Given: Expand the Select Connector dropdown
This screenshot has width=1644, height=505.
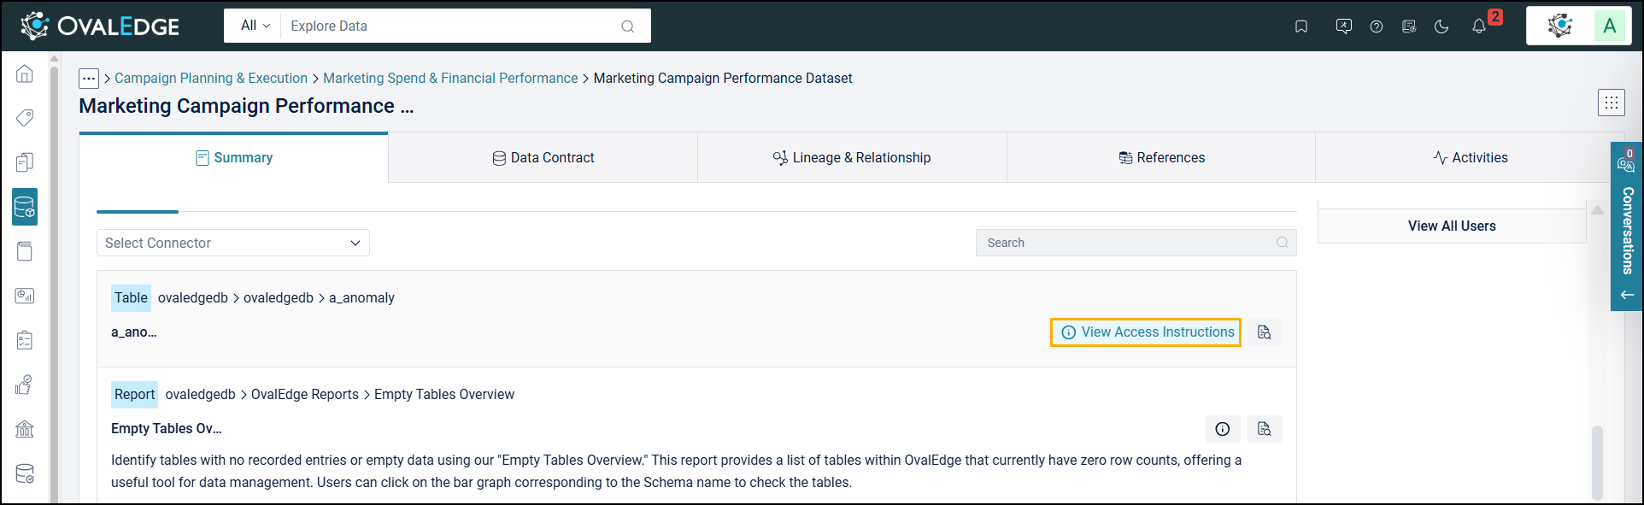Looking at the screenshot, I should click(232, 243).
